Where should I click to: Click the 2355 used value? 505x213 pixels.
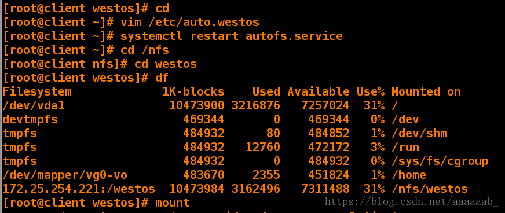[266, 175]
